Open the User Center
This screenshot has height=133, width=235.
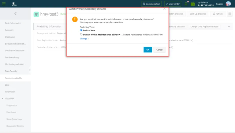(173, 4)
